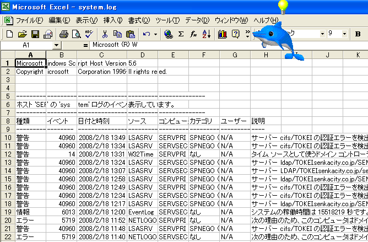Click the Excel icon in title bar
Image resolution: width=368 pixels, height=242 pixels.
[6, 7]
